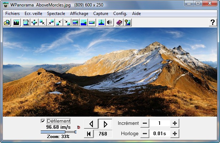The height and width of the screenshot is (143, 220).
Task: Click the context help icon beside the book
Action: (127, 22)
